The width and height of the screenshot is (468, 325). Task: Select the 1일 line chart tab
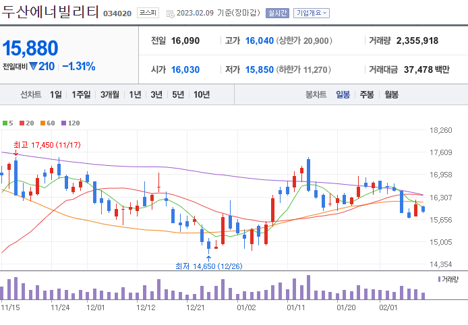click(x=56, y=94)
